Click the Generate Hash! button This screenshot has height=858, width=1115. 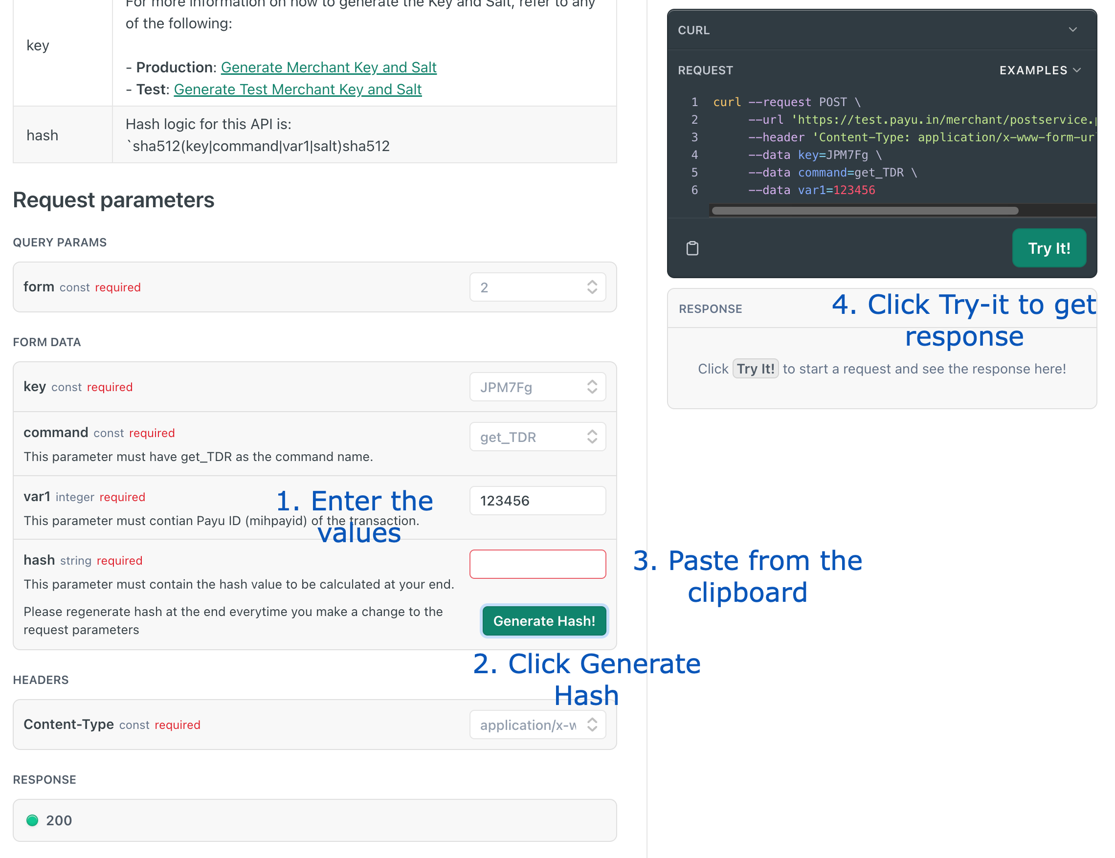pos(544,621)
